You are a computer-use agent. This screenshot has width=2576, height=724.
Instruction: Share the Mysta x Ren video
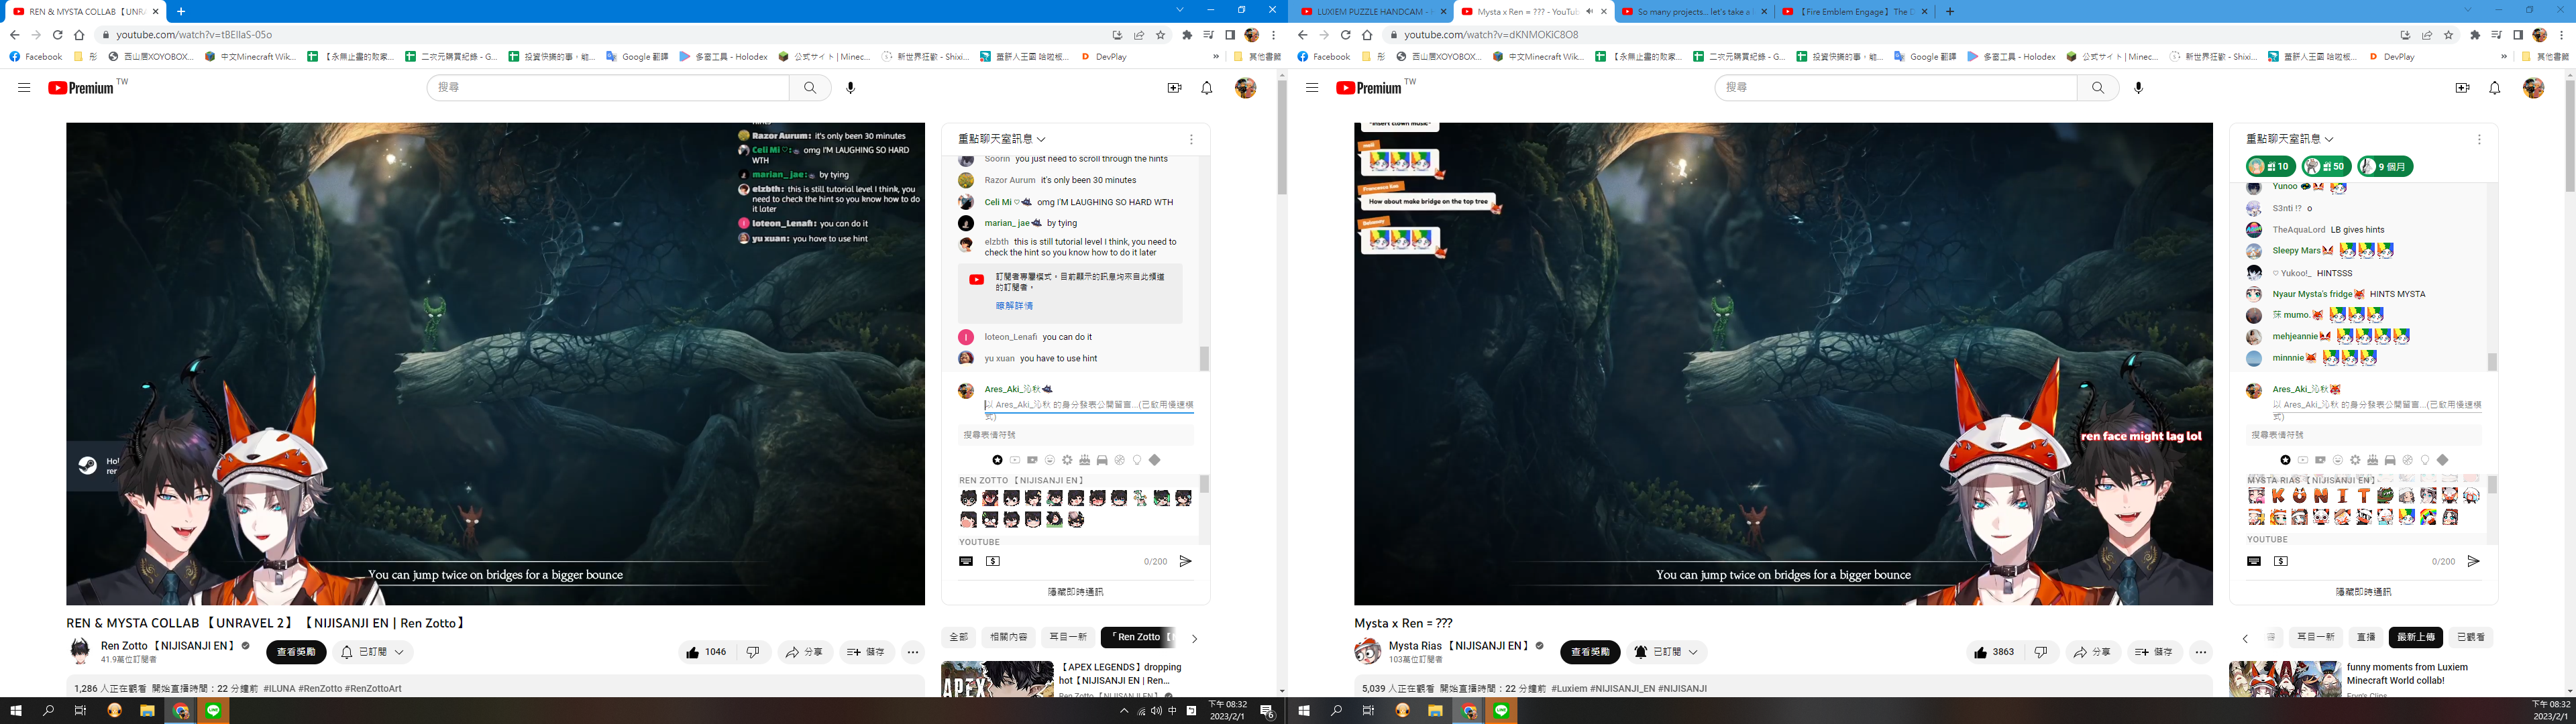point(2093,652)
